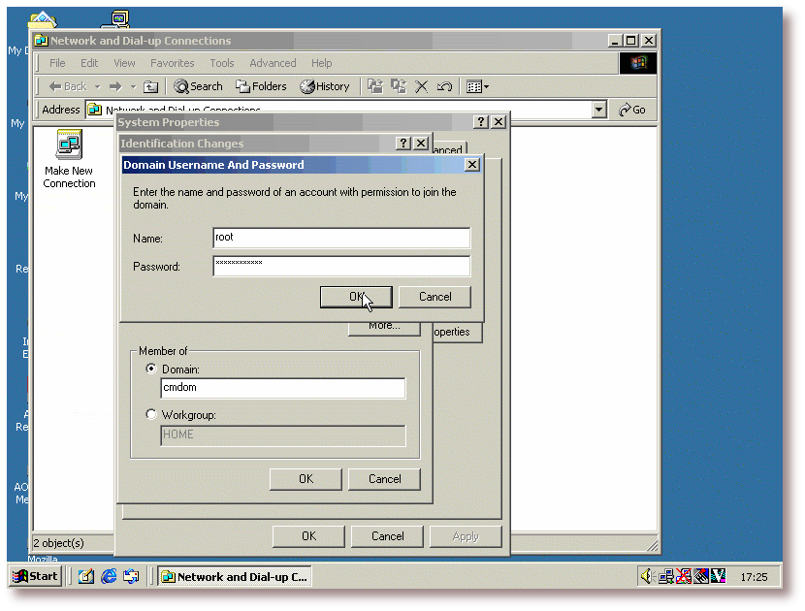Select the Domain radio button

tap(150, 370)
